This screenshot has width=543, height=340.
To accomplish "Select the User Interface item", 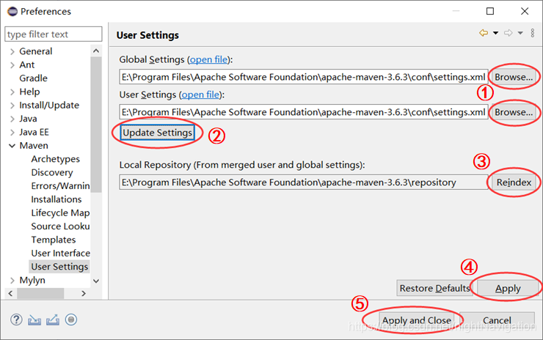I will [x=60, y=254].
